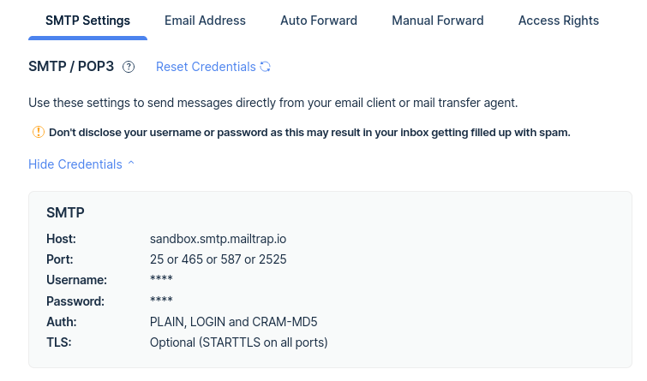Click the SMTP / POP3 heading text
647x381 pixels.
(x=71, y=67)
